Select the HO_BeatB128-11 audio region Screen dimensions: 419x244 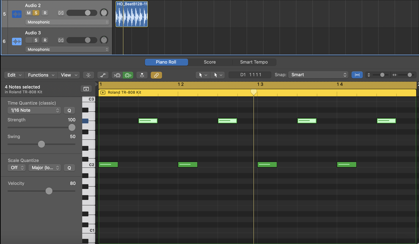(x=132, y=14)
